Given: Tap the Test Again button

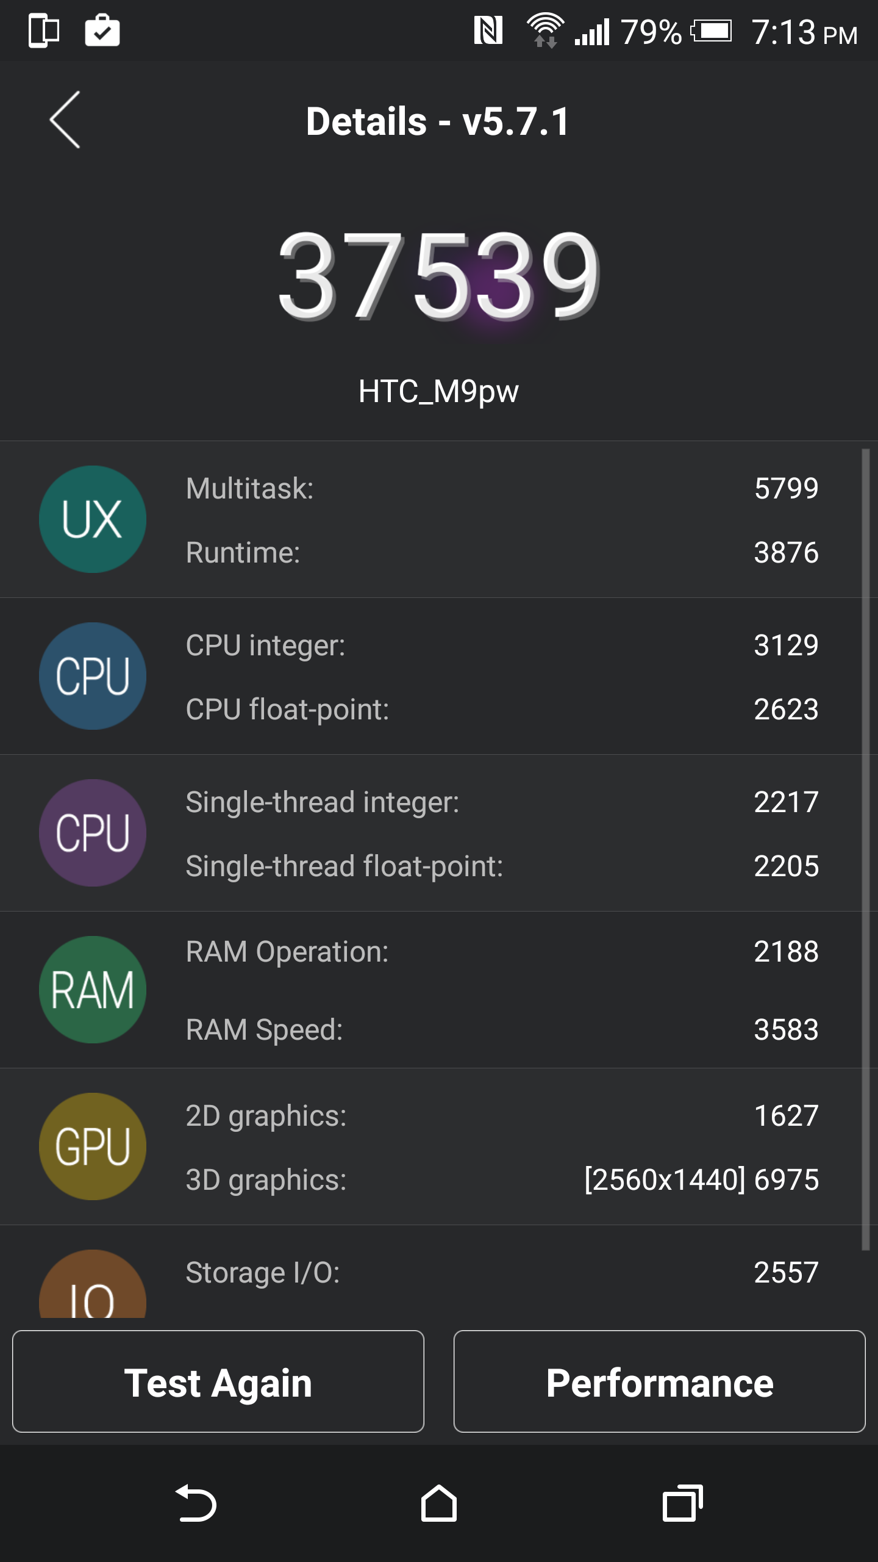Looking at the screenshot, I should [218, 1381].
